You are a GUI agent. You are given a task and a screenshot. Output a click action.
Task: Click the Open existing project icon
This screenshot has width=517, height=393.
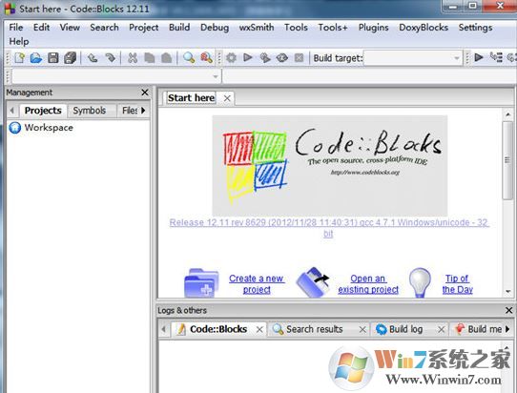point(313,282)
